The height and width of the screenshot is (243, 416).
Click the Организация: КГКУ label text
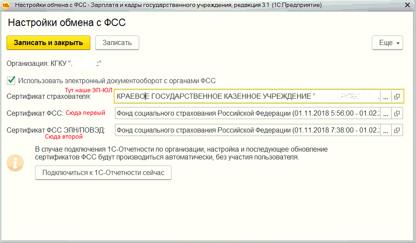click(54, 64)
